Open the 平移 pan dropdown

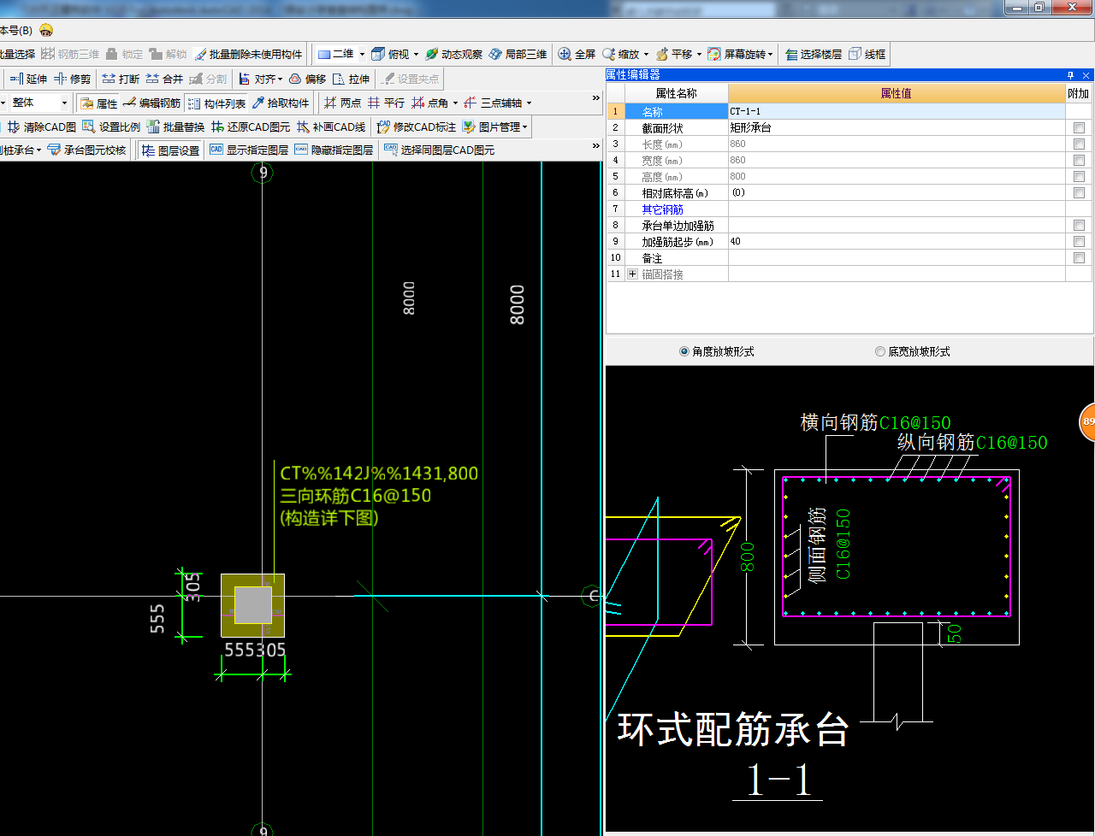[699, 54]
